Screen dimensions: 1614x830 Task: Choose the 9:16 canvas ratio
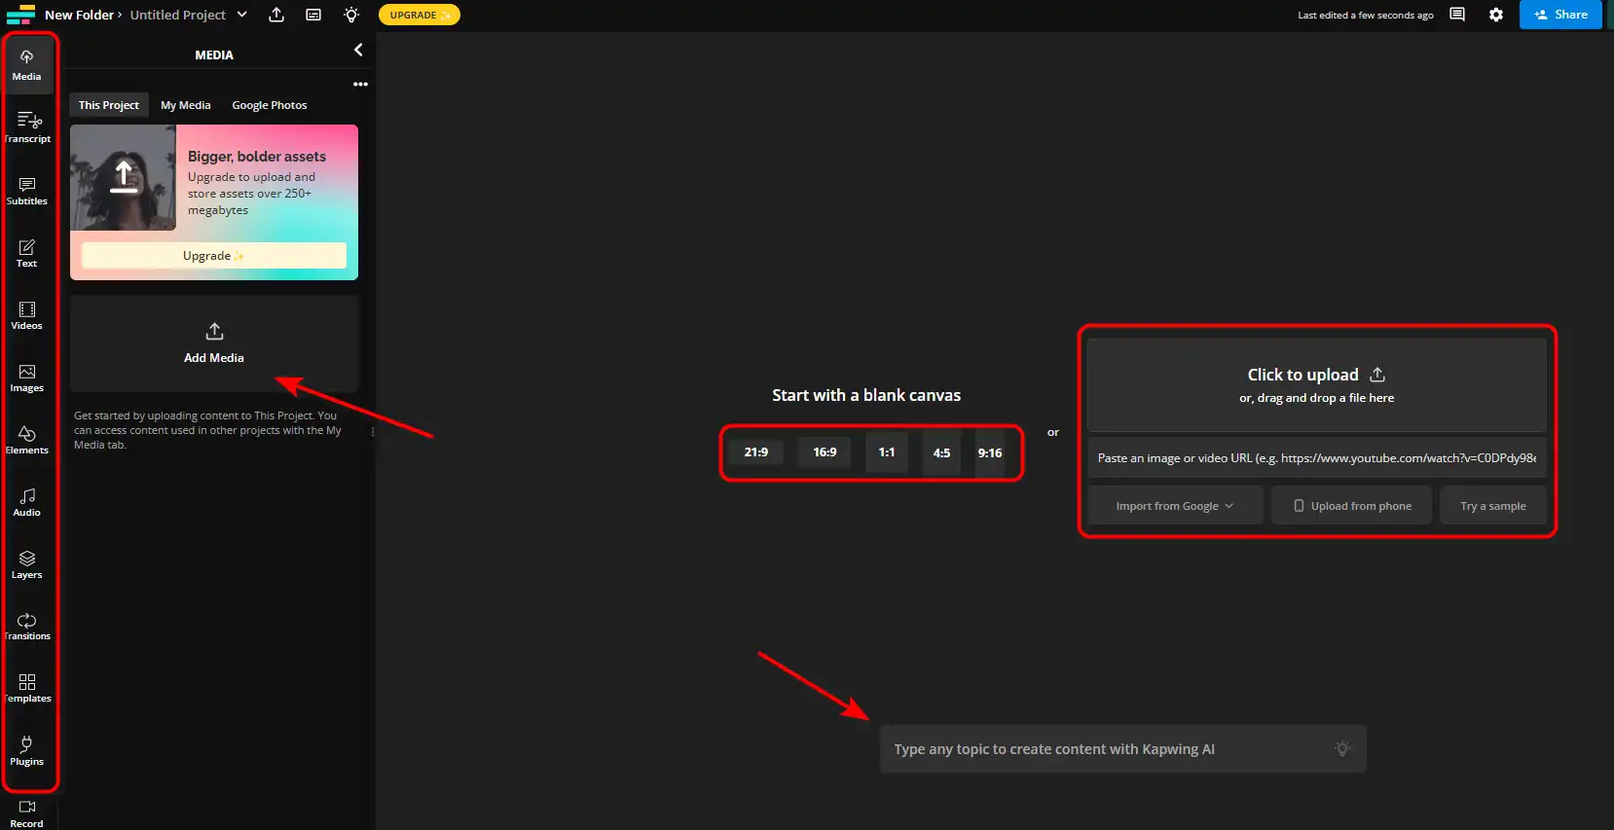(990, 452)
